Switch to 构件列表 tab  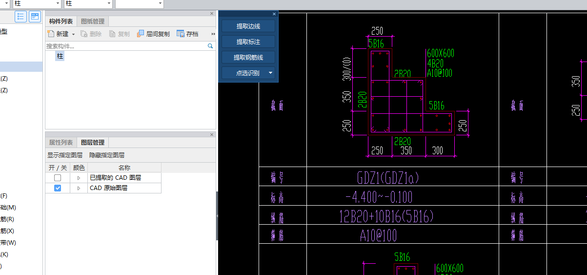coord(61,21)
